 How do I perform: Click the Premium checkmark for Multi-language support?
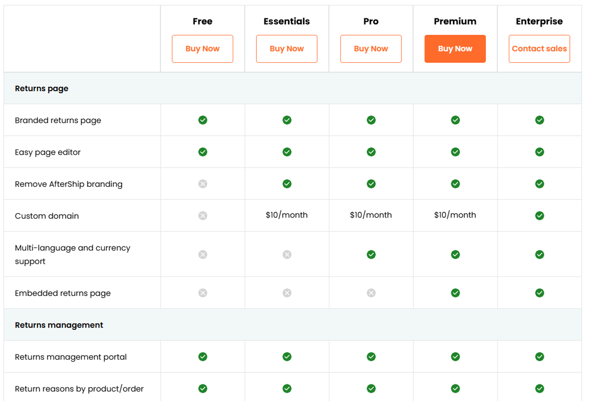[x=456, y=255]
